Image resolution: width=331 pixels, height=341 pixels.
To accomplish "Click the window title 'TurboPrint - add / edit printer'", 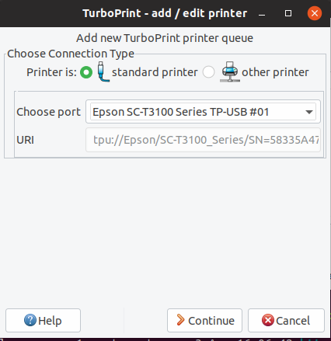I will pos(165,13).
